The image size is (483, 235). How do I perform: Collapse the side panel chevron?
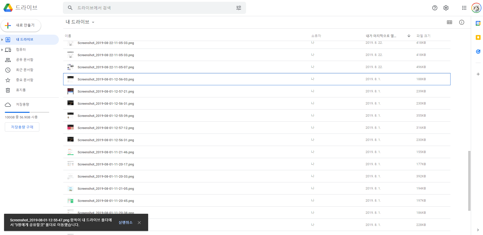click(x=478, y=230)
